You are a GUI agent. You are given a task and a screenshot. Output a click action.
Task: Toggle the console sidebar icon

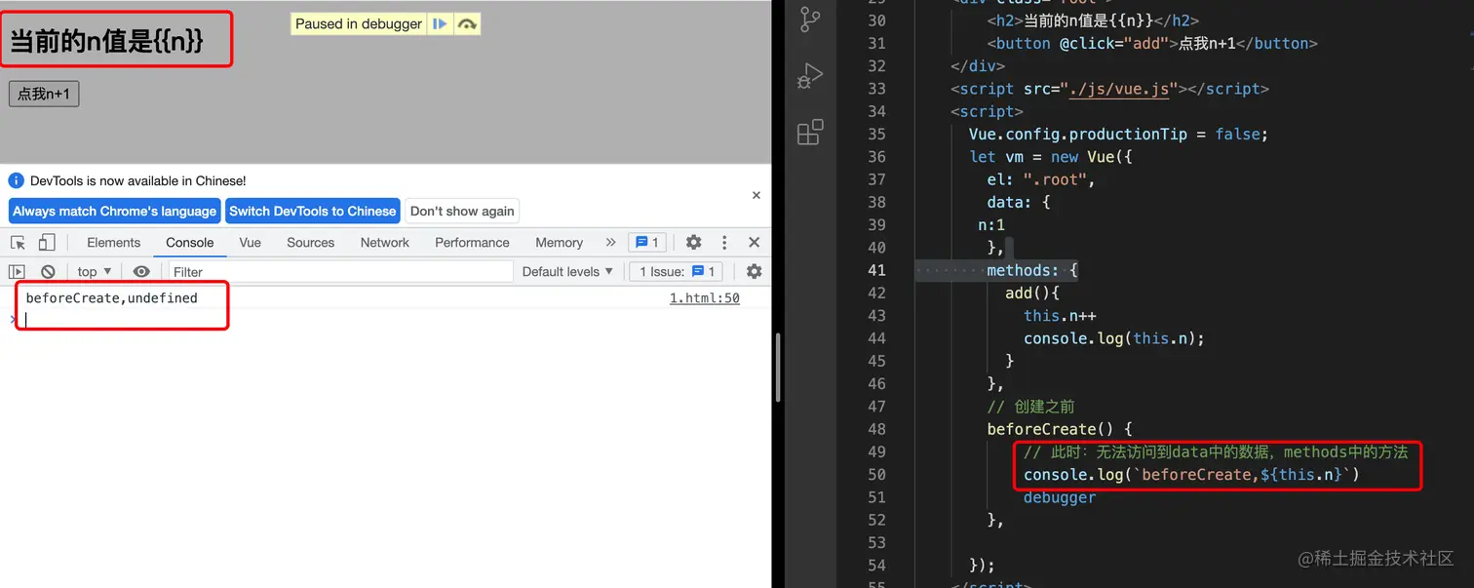17,271
